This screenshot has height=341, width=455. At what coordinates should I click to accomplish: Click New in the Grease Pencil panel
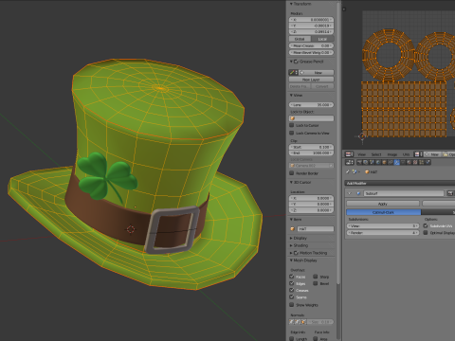[x=316, y=72]
